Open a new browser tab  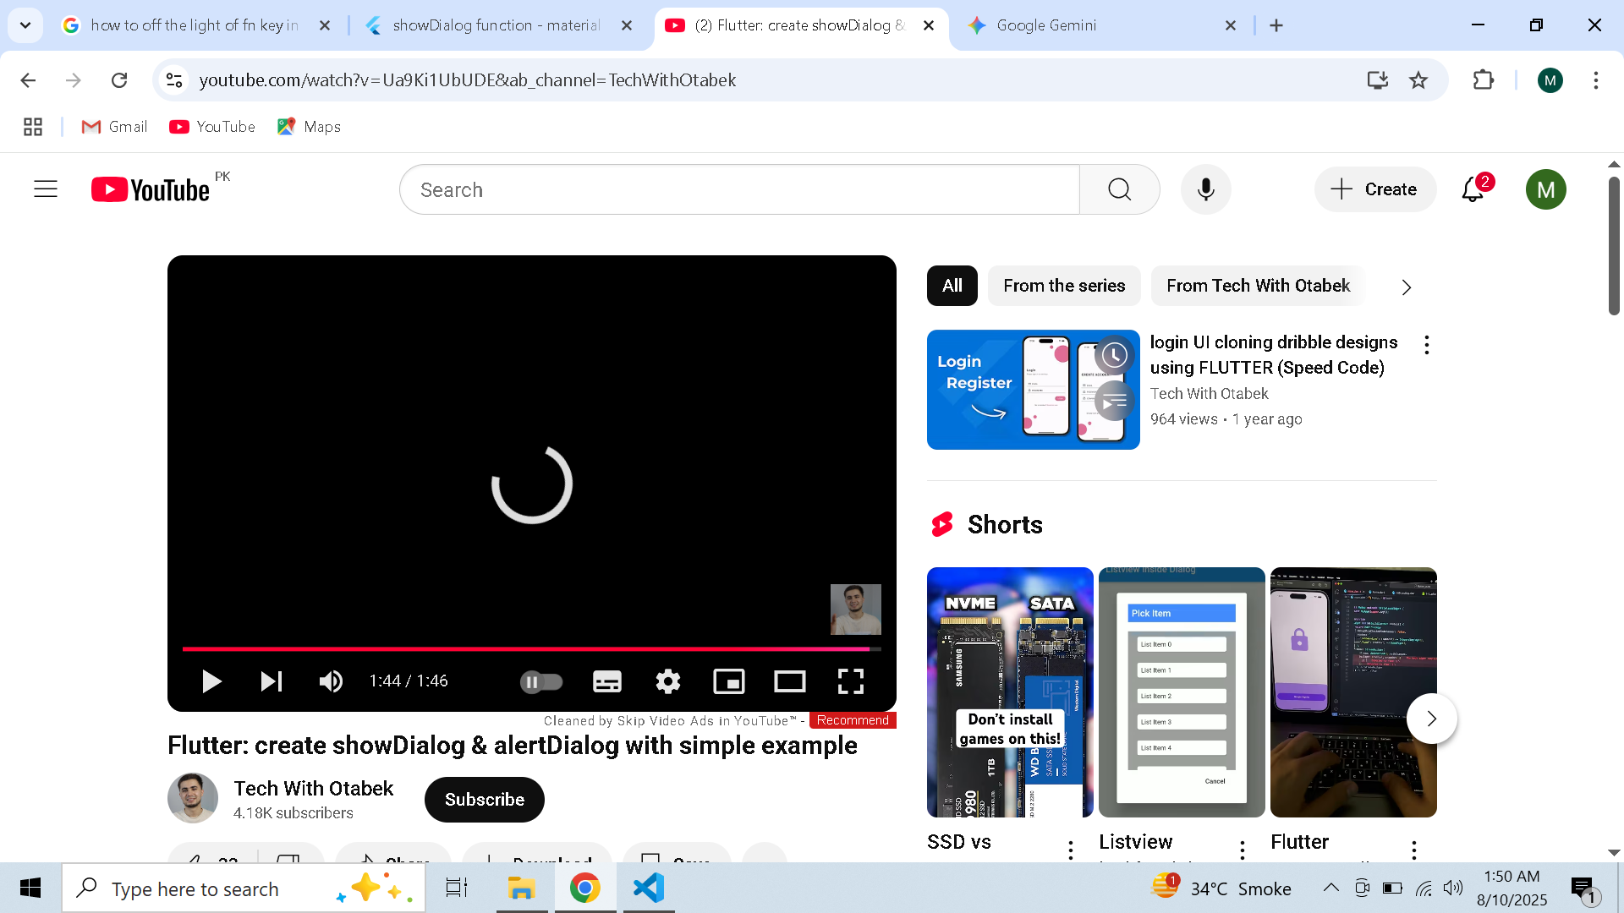(1276, 25)
